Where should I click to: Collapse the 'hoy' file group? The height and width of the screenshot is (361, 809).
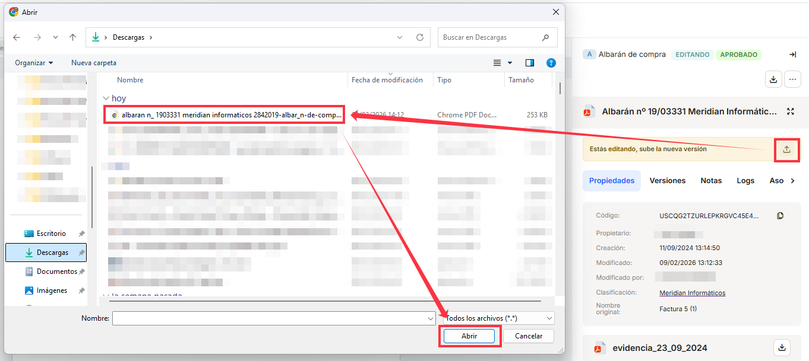point(106,98)
